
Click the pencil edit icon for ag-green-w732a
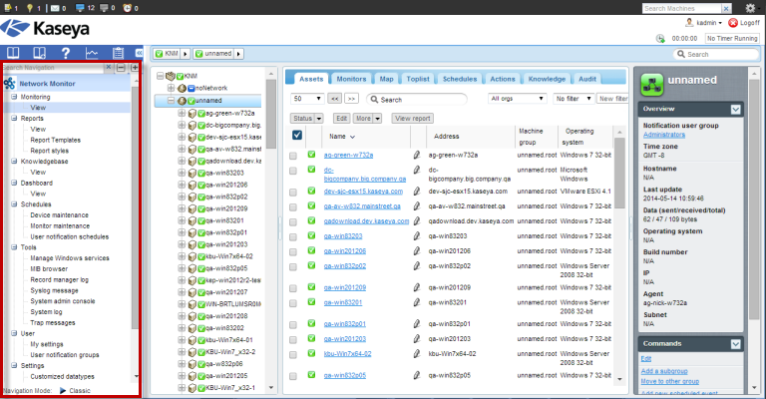tap(417, 156)
